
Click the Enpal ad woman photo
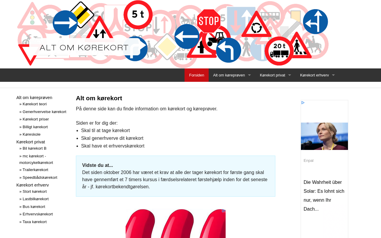pos(324,136)
